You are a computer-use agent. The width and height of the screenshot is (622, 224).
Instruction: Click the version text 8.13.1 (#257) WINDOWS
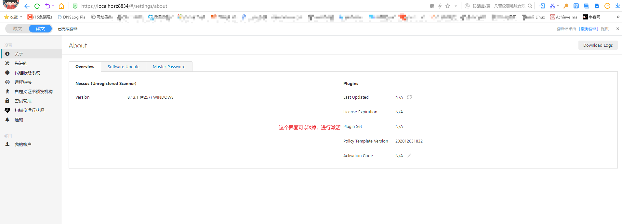[151, 97]
